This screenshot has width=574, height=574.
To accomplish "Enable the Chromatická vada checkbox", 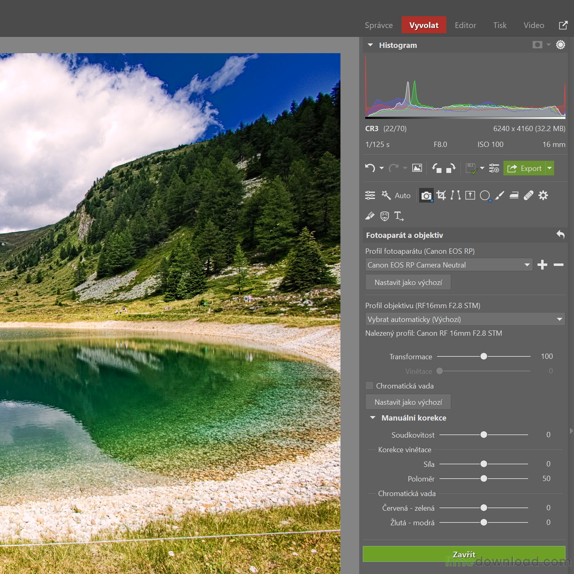I will click(369, 386).
